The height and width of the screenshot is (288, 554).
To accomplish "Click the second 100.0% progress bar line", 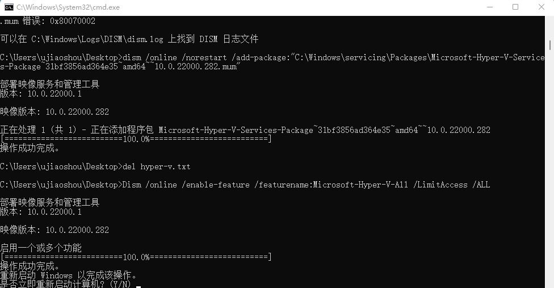I will (x=136, y=257).
